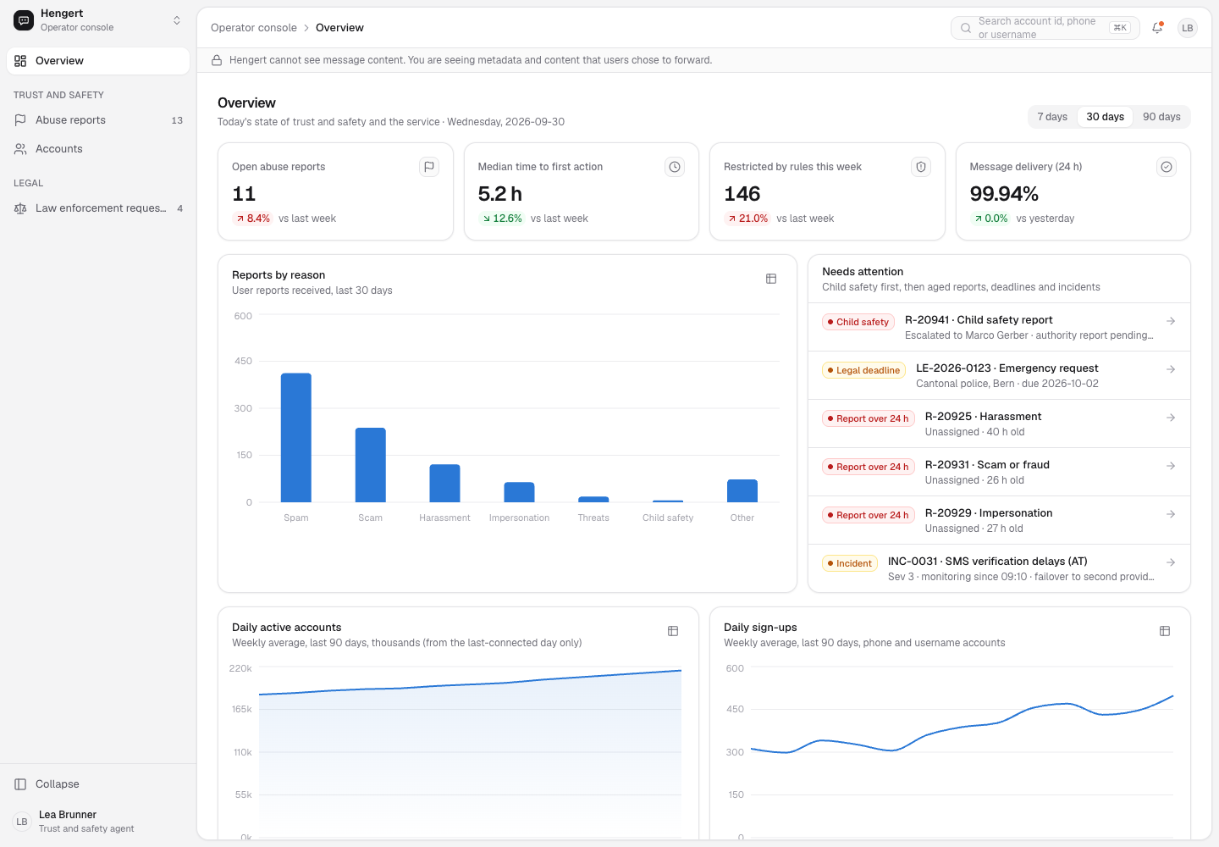This screenshot has height=847, width=1219.
Task: Open the notifications bell
Action: click(x=1157, y=28)
